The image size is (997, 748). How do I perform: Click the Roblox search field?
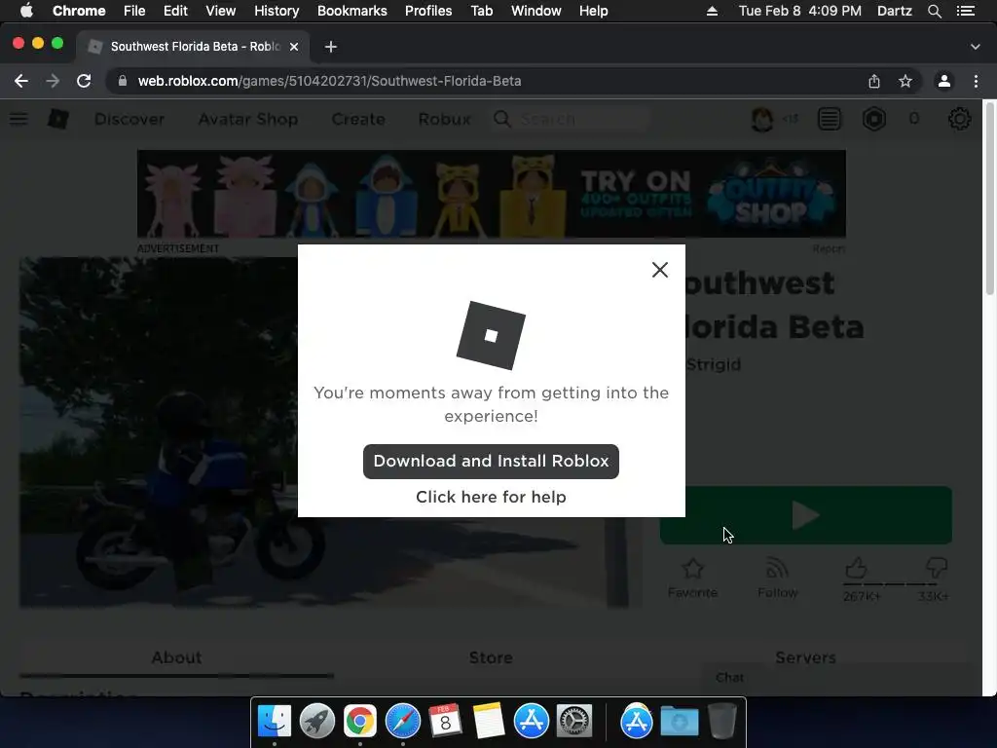[572, 119]
